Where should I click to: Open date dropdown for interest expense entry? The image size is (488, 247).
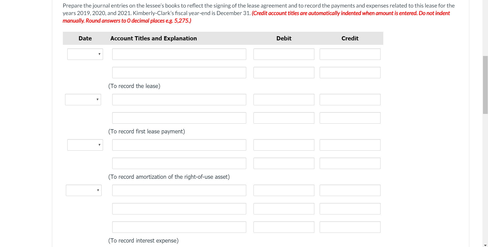click(x=84, y=190)
